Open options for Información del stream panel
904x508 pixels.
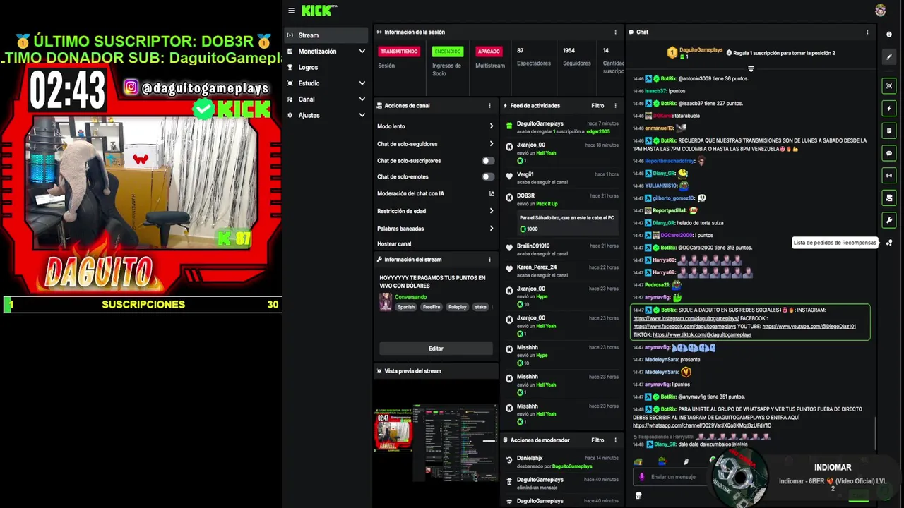[x=489, y=260]
